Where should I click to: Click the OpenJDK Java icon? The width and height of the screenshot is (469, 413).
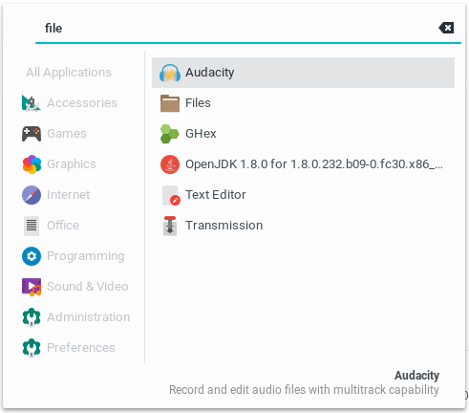coord(170,164)
